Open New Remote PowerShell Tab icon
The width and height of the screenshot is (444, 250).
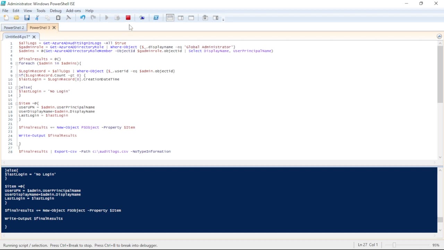(142, 18)
